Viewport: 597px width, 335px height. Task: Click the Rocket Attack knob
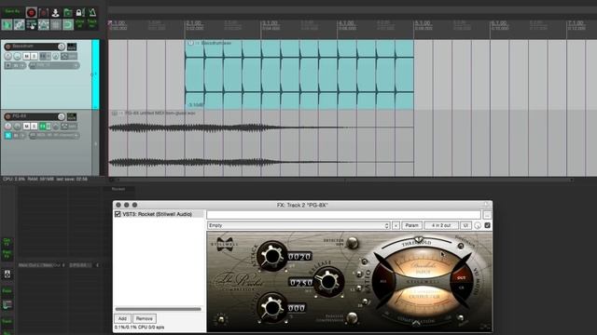[x=271, y=256]
